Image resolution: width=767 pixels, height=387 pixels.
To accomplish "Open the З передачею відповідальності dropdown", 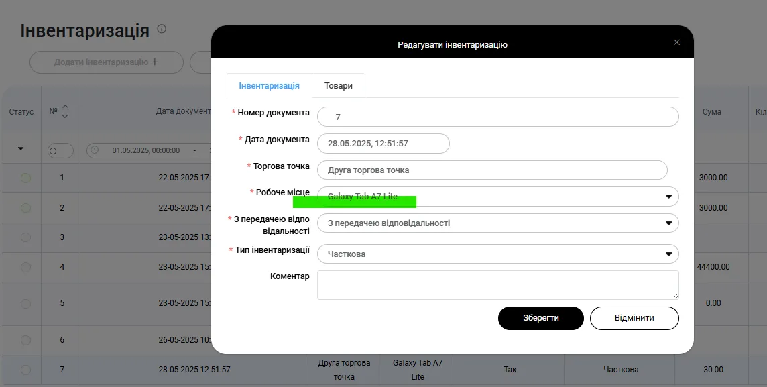I will (x=668, y=223).
